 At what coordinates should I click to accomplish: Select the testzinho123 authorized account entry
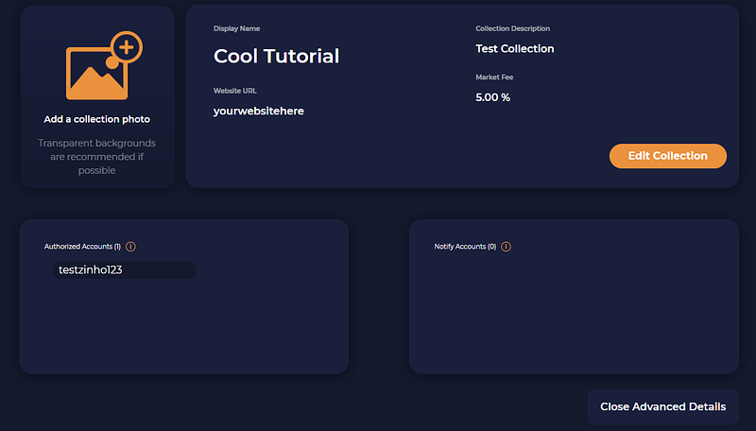pyautogui.click(x=125, y=270)
